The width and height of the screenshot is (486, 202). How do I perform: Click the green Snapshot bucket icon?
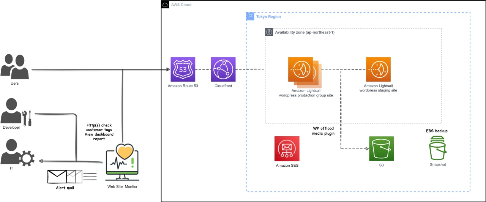(438, 148)
